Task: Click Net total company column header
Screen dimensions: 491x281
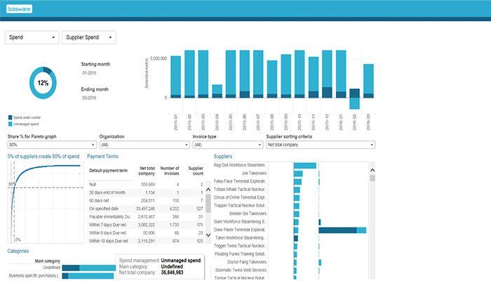Action: pos(147,171)
